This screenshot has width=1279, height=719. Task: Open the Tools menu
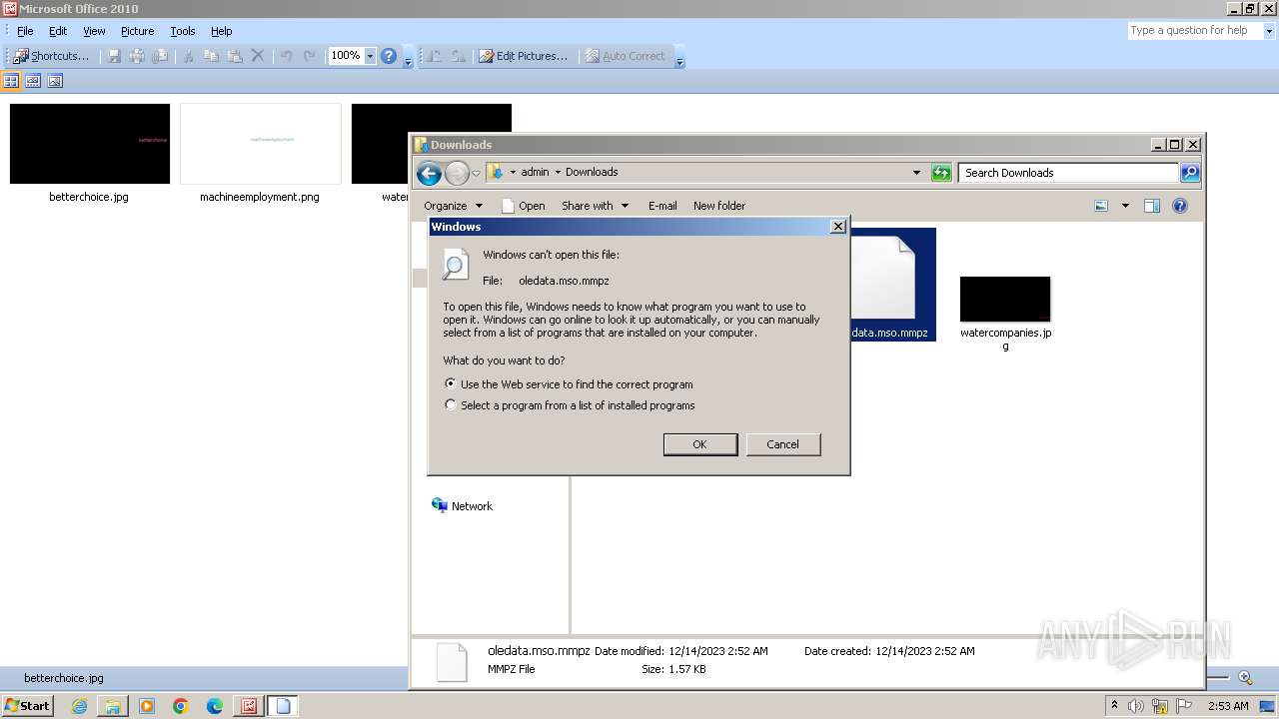183,31
